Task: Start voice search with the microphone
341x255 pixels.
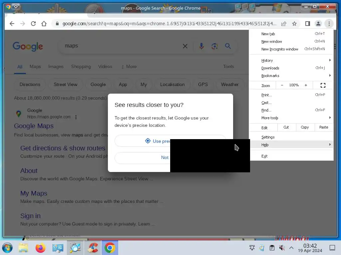Action: [x=201, y=46]
